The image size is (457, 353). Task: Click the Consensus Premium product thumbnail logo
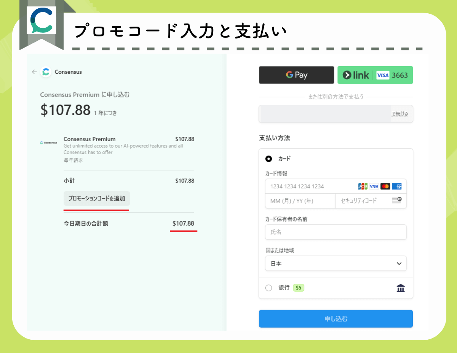pos(48,143)
